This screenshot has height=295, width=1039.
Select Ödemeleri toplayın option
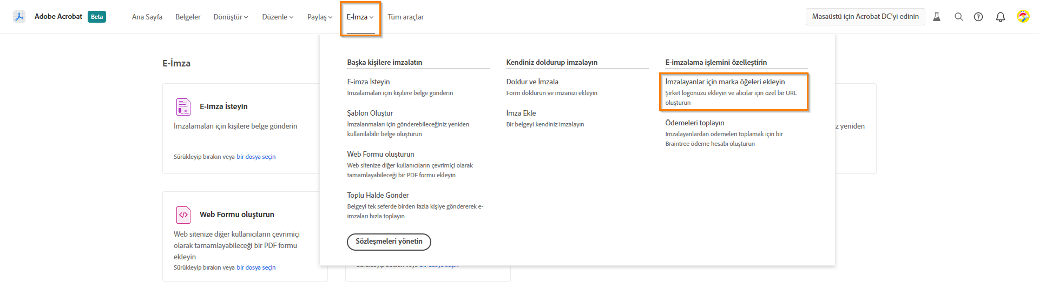click(x=695, y=123)
